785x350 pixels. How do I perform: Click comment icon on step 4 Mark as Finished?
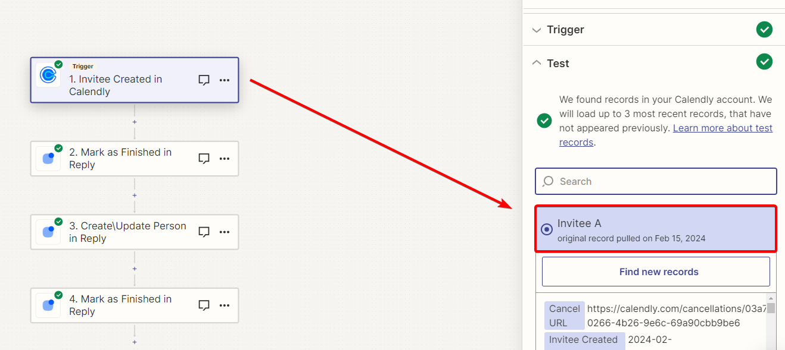tap(204, 305)
